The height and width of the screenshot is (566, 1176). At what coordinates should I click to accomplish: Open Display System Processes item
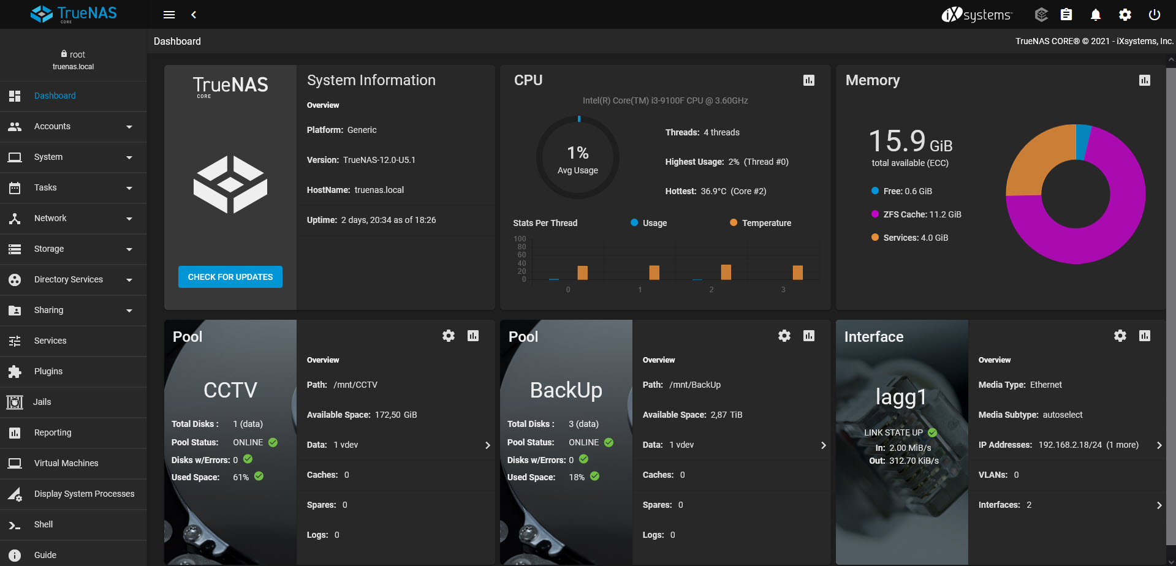coord(74,494)
